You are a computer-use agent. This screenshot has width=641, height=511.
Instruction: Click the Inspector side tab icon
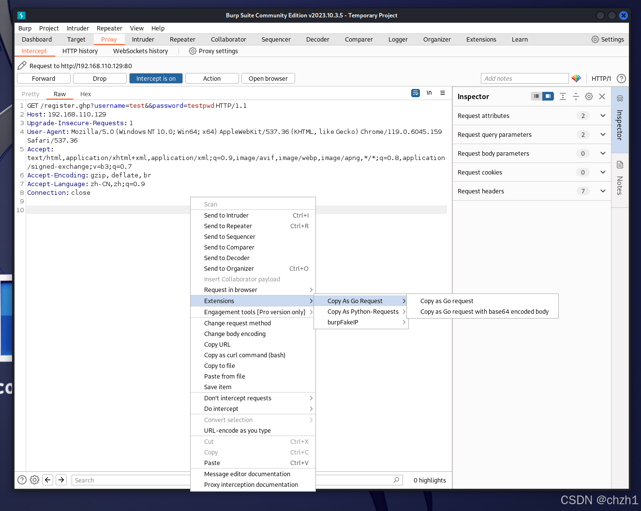pos(620,99)
